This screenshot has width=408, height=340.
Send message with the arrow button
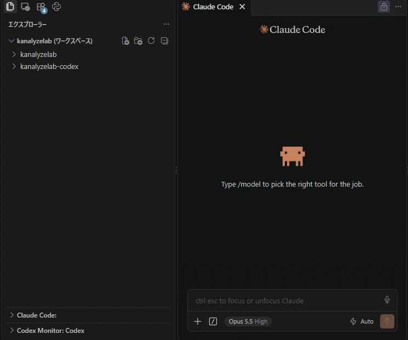[x=387, y=321]
